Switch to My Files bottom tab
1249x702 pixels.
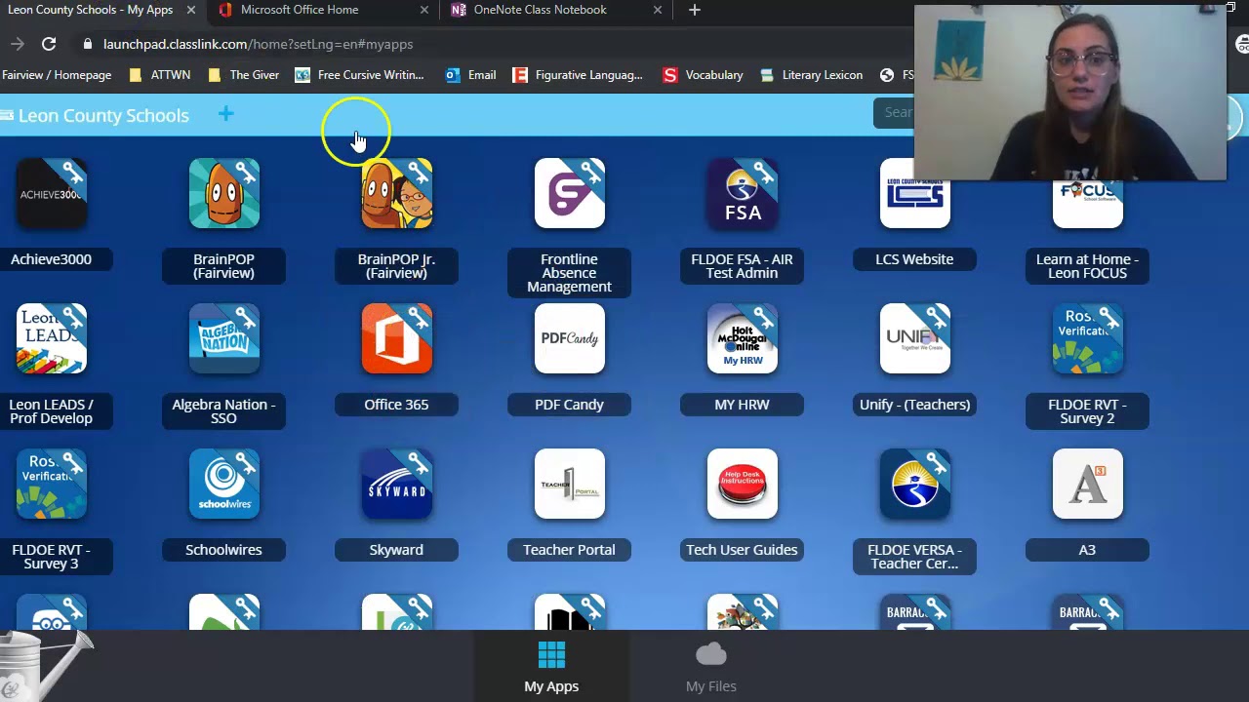tap(710, 667)
